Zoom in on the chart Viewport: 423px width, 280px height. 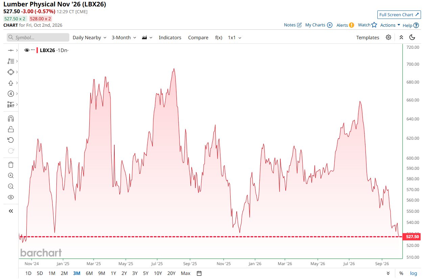click(x=10, y=176)
